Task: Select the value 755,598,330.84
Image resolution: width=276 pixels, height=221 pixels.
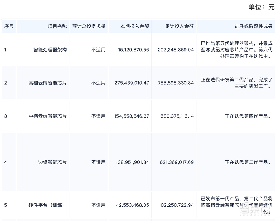Action: [x=176, y=83]
